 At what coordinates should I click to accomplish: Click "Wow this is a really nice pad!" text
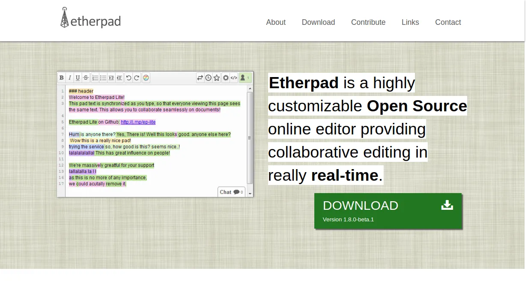[x=100, y=140]
